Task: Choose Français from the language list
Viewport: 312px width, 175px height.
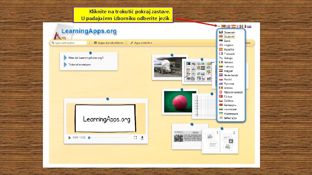Action: [227, 54]
